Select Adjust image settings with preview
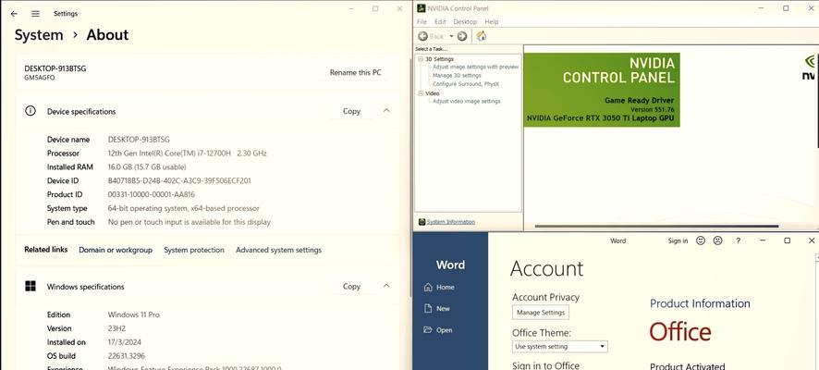Viewport: 819px width, 370px height. pos(475,67)
